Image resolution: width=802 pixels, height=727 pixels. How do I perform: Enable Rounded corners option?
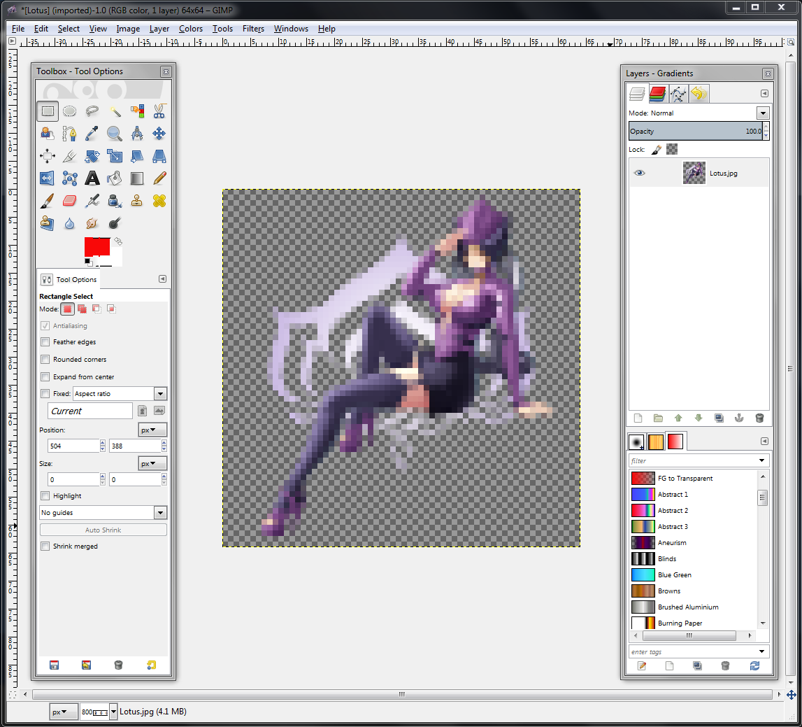[x=45, y=360]
